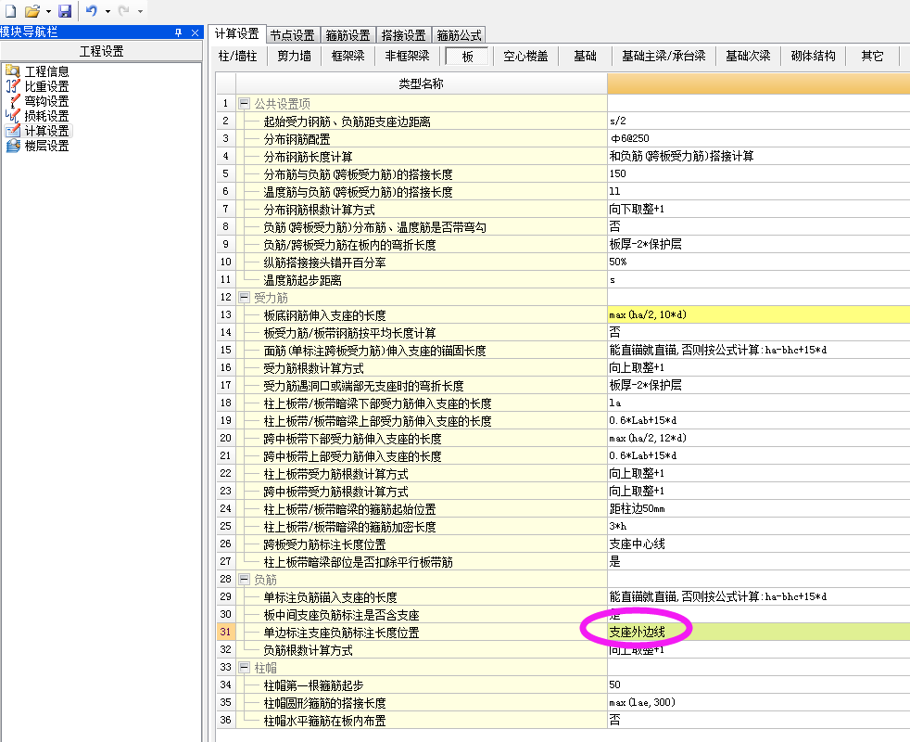Click the 和负筋(跨板受力筋)搭接计算 value cell

click(x=759, y=156)
